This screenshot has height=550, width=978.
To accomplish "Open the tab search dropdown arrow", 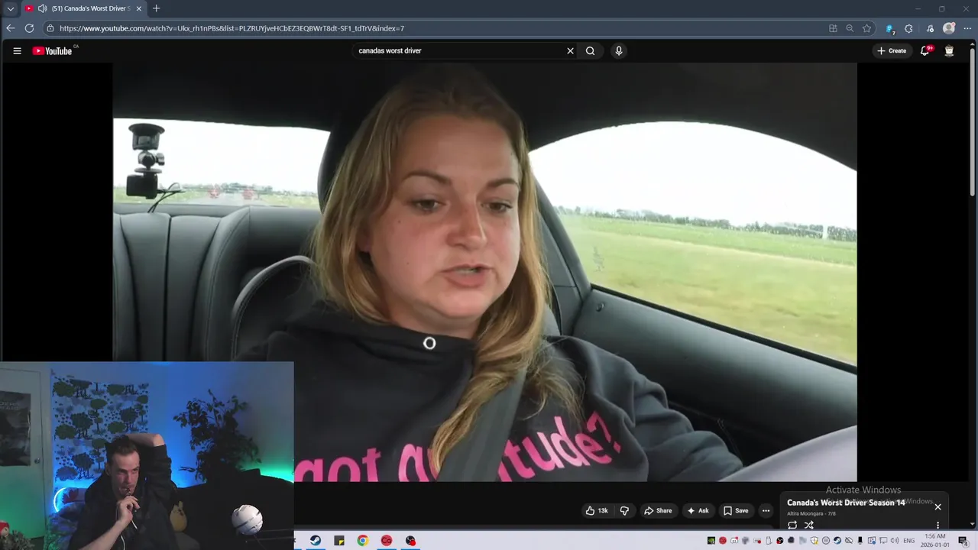I will coord(10,8).
